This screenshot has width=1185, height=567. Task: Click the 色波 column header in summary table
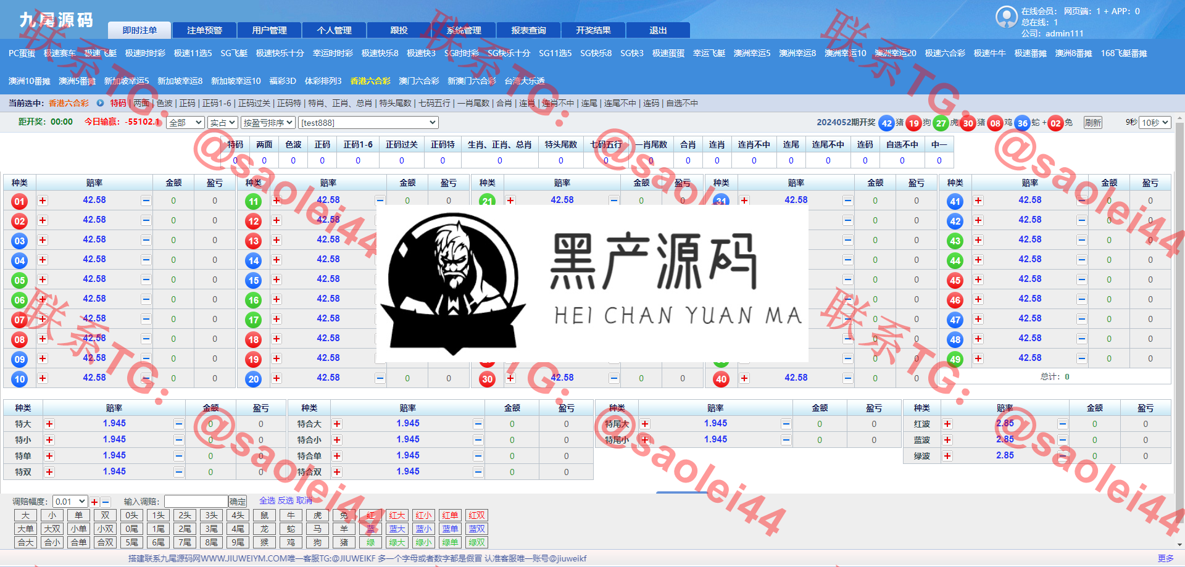[x=293, y=144]
